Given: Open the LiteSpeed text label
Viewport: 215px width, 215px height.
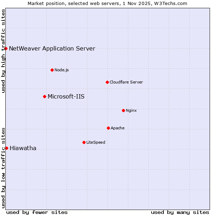Looking at the screenshot, I should (96, 142).
